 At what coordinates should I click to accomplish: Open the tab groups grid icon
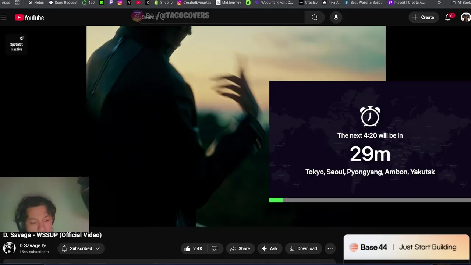[17, 3]
